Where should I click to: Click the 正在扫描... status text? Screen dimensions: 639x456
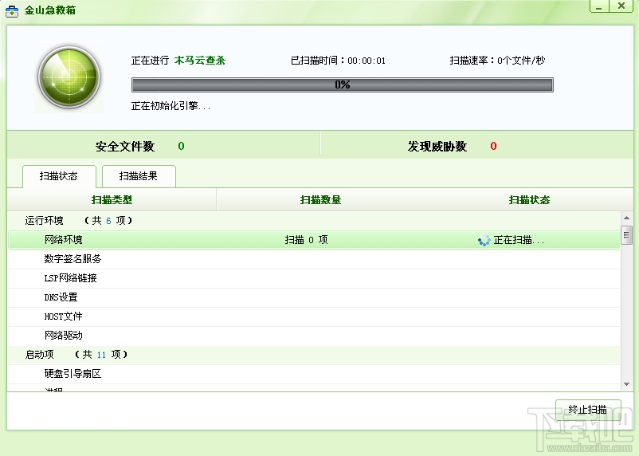pyautogui.click(x=519, y=240)
